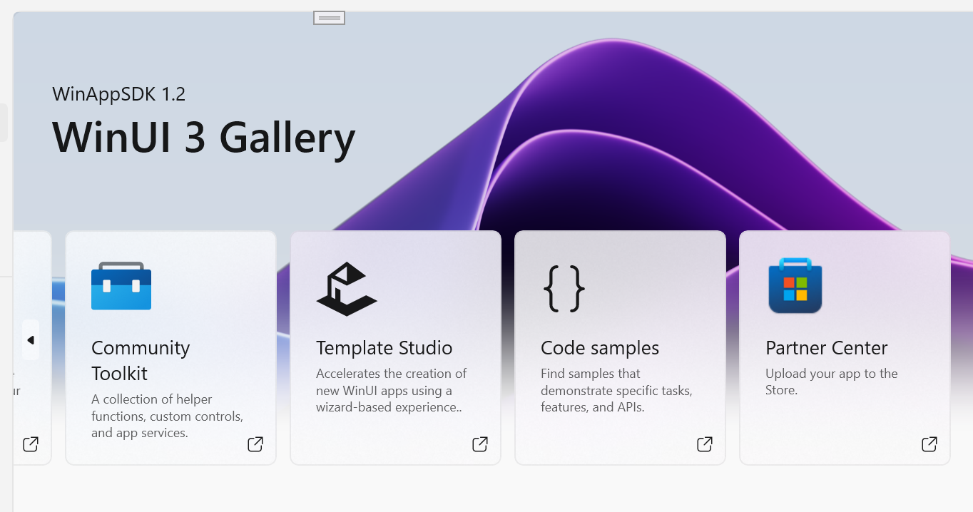Open the Code samples card
Screen dimensions: 973x512
coord(619,347)
